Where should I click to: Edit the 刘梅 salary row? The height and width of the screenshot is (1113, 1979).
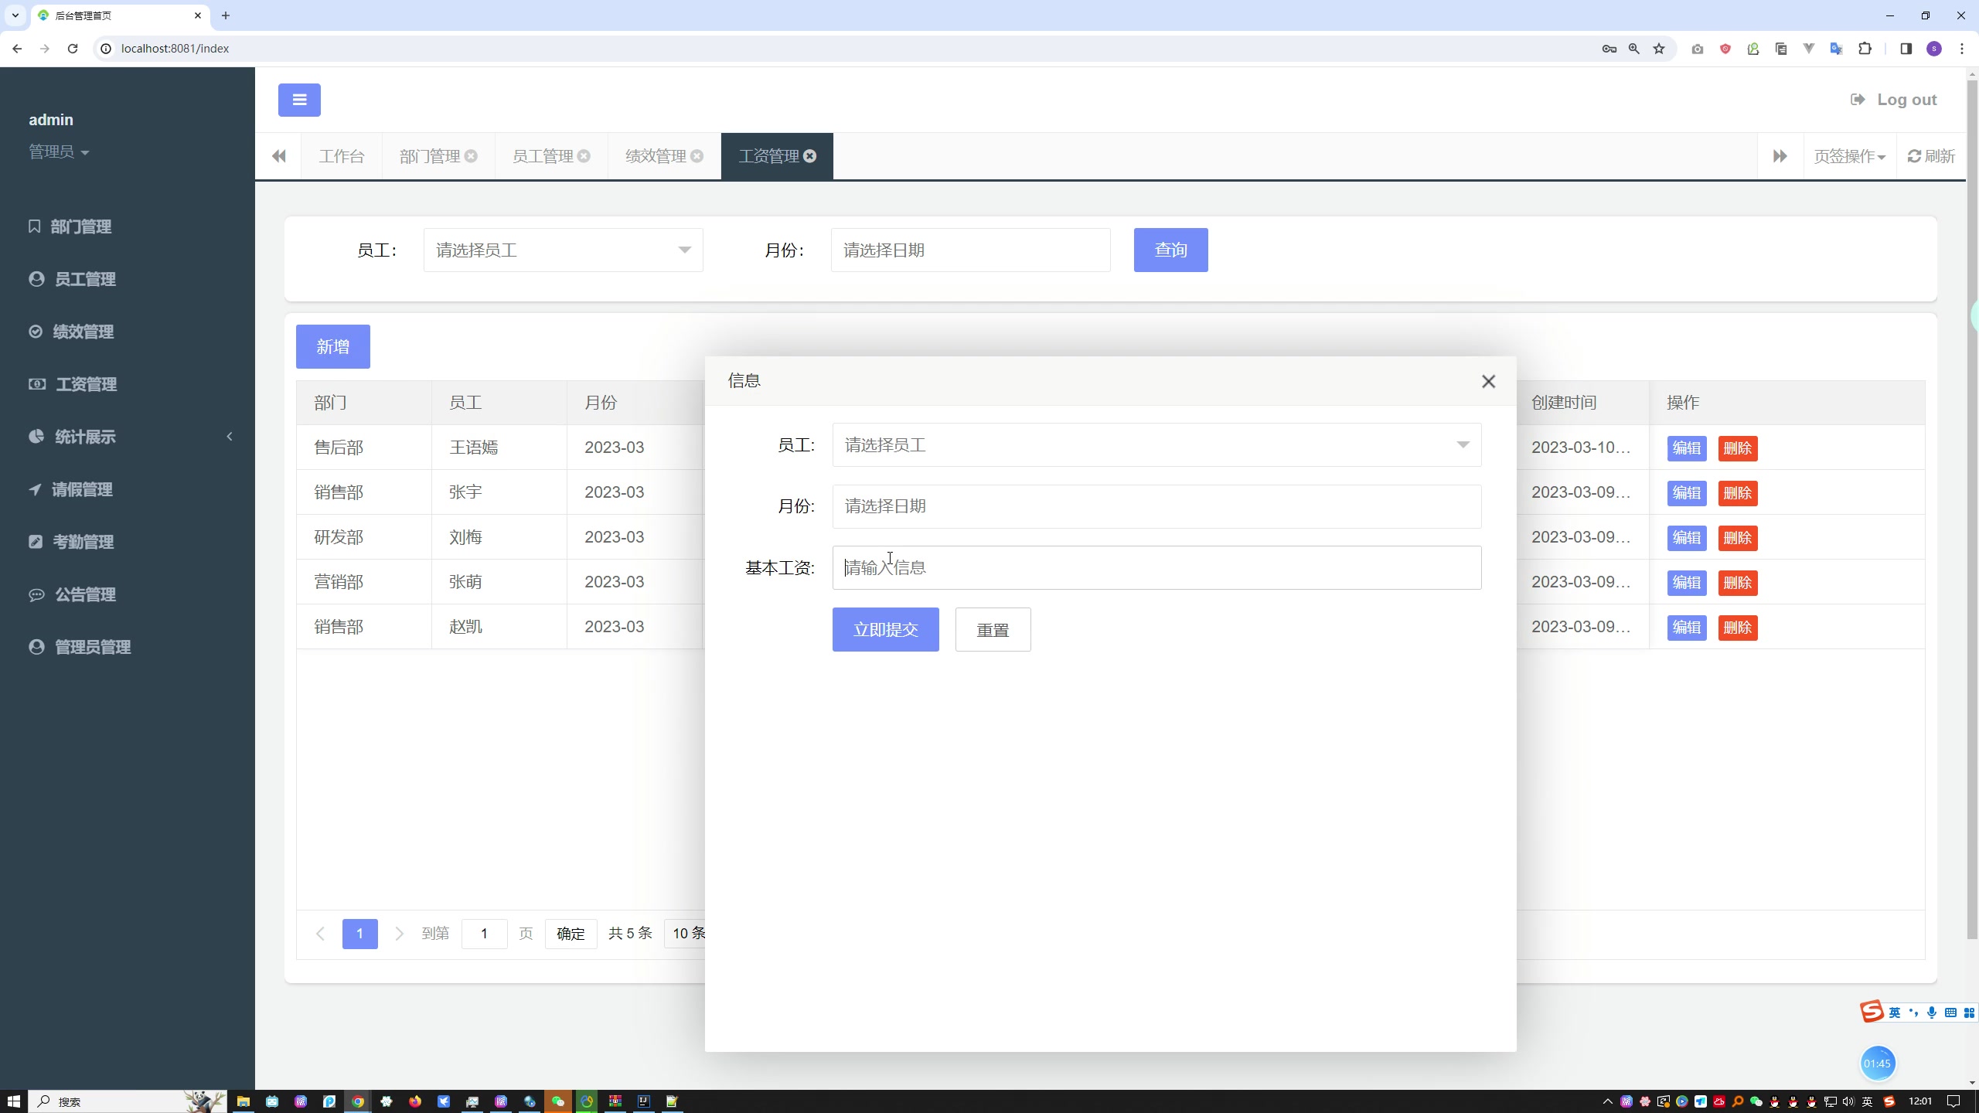[x=1686, y=538]
